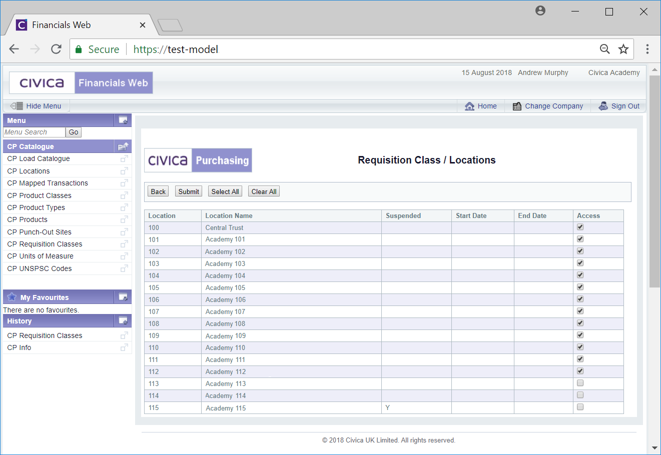
Task: Click the Hide Menu link
Action: (44, 106)
